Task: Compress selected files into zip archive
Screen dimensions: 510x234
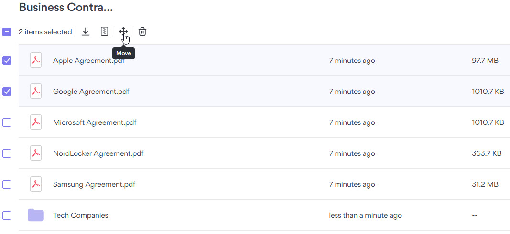Action: click(104, 32)
